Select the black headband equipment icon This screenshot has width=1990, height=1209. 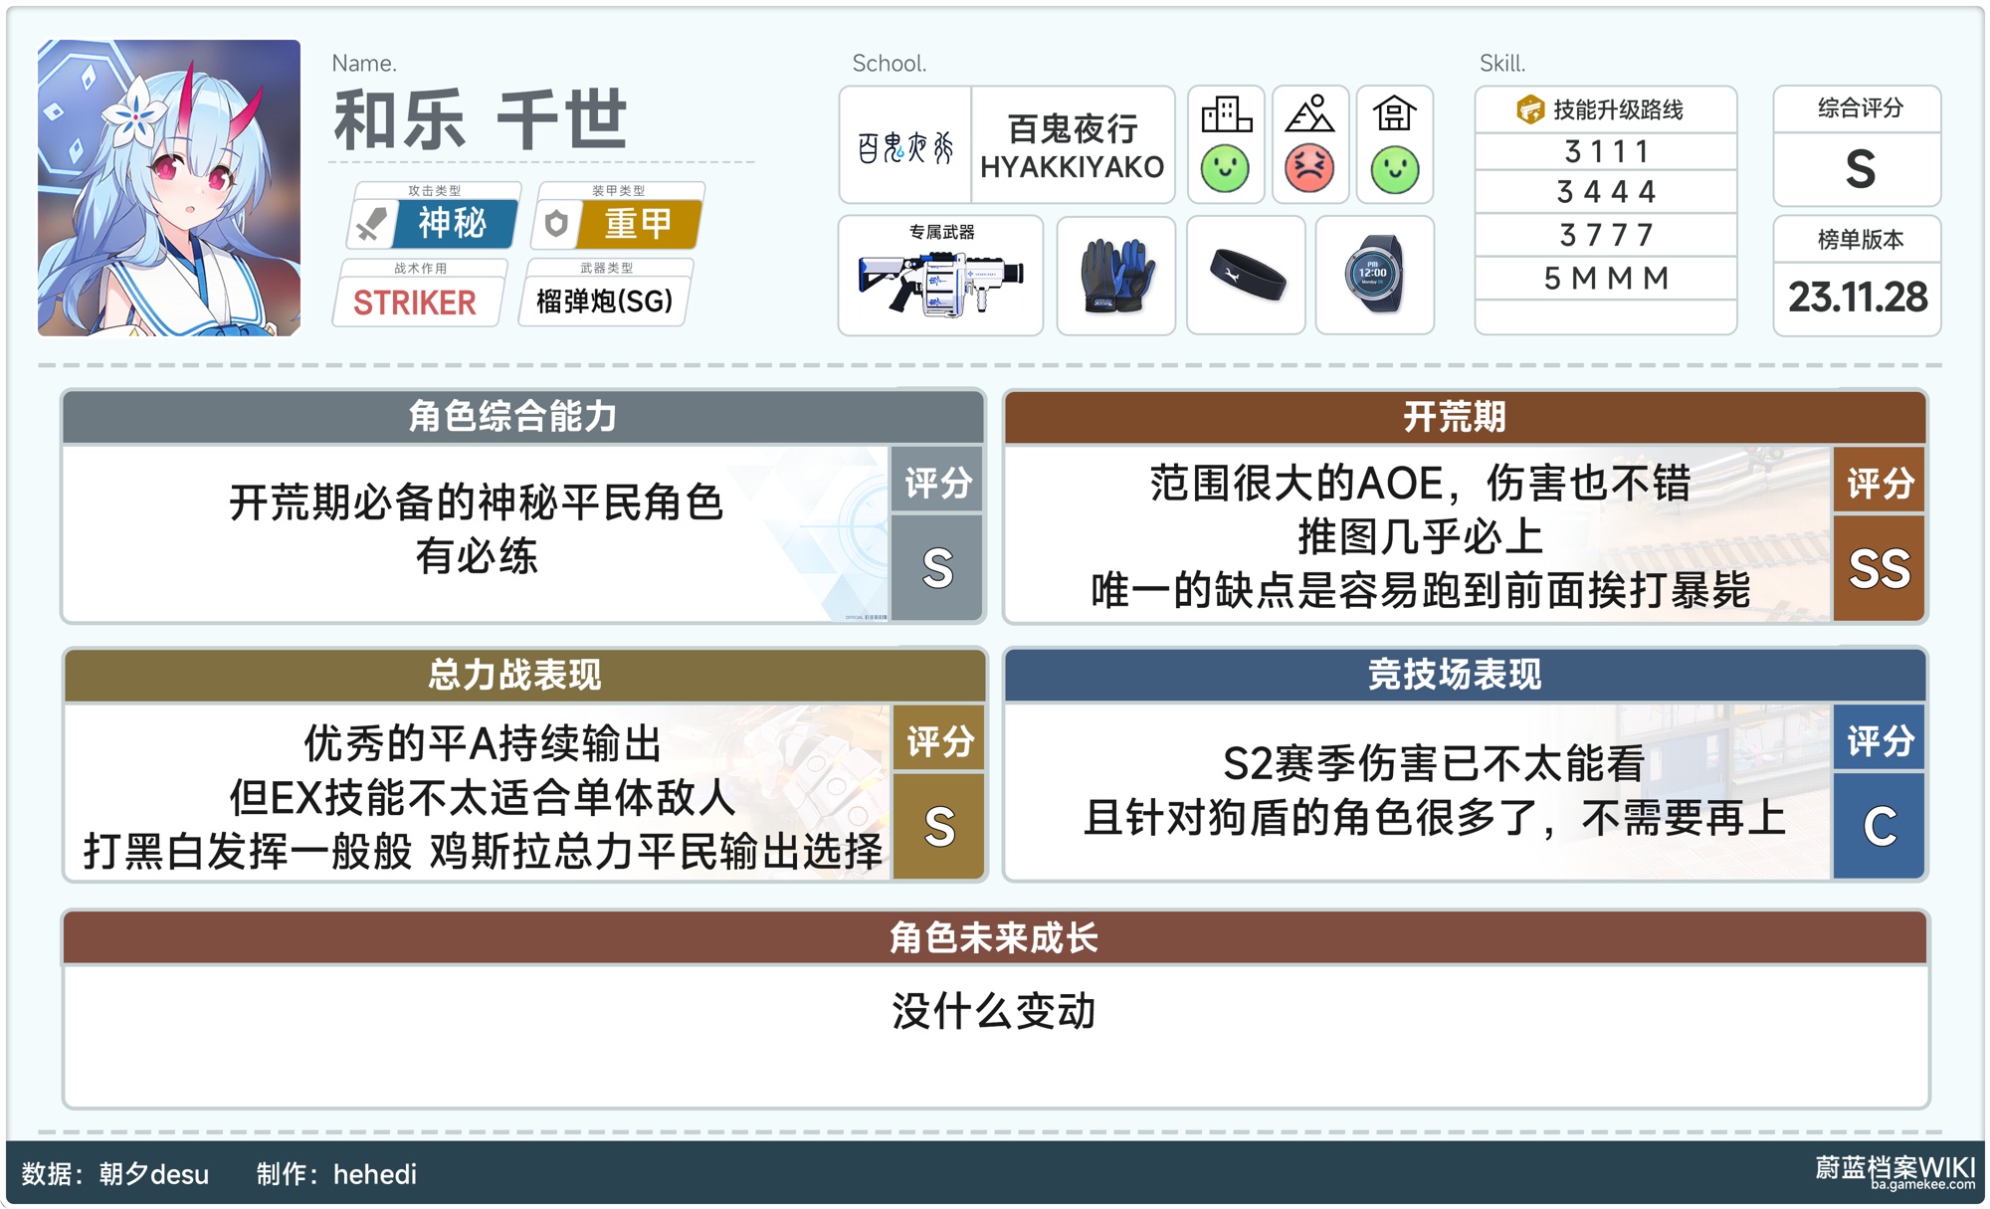click(x=1246, y=276)
